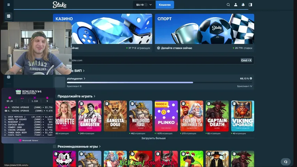
Task: Click the VIP progress bar
Action: tap(159, 82)
